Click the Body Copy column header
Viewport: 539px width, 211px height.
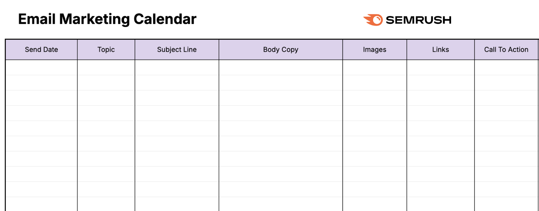281,50
